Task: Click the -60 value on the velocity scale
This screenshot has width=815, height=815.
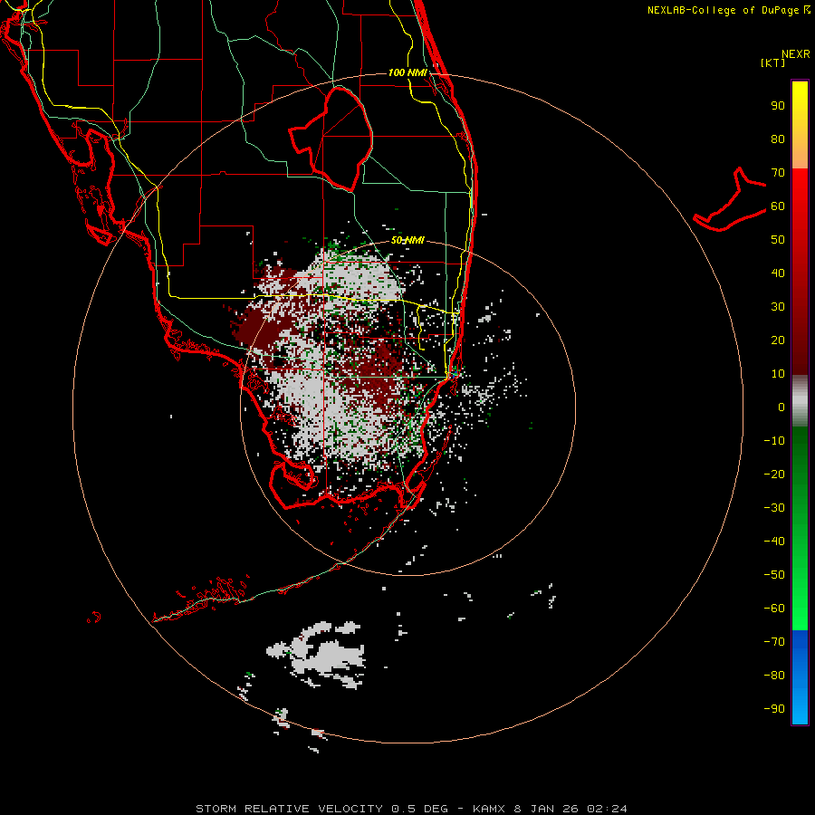Action: point(774,609)
